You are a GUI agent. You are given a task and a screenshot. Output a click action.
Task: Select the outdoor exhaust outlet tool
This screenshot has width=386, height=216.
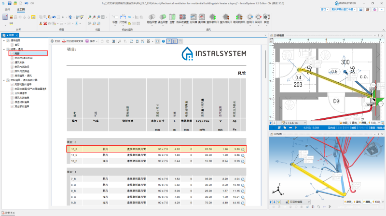click(x=226, y=19)
